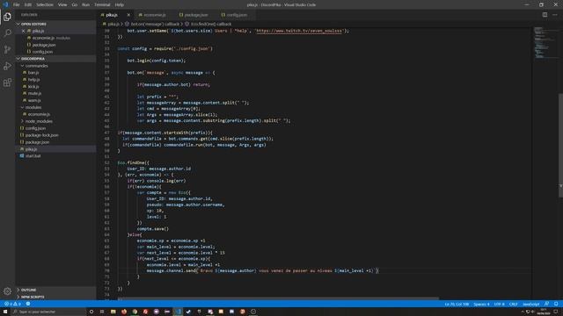563x316 pixels.
Task: Close pika.js in Open Editors list
Action: (x=24, y=32)
